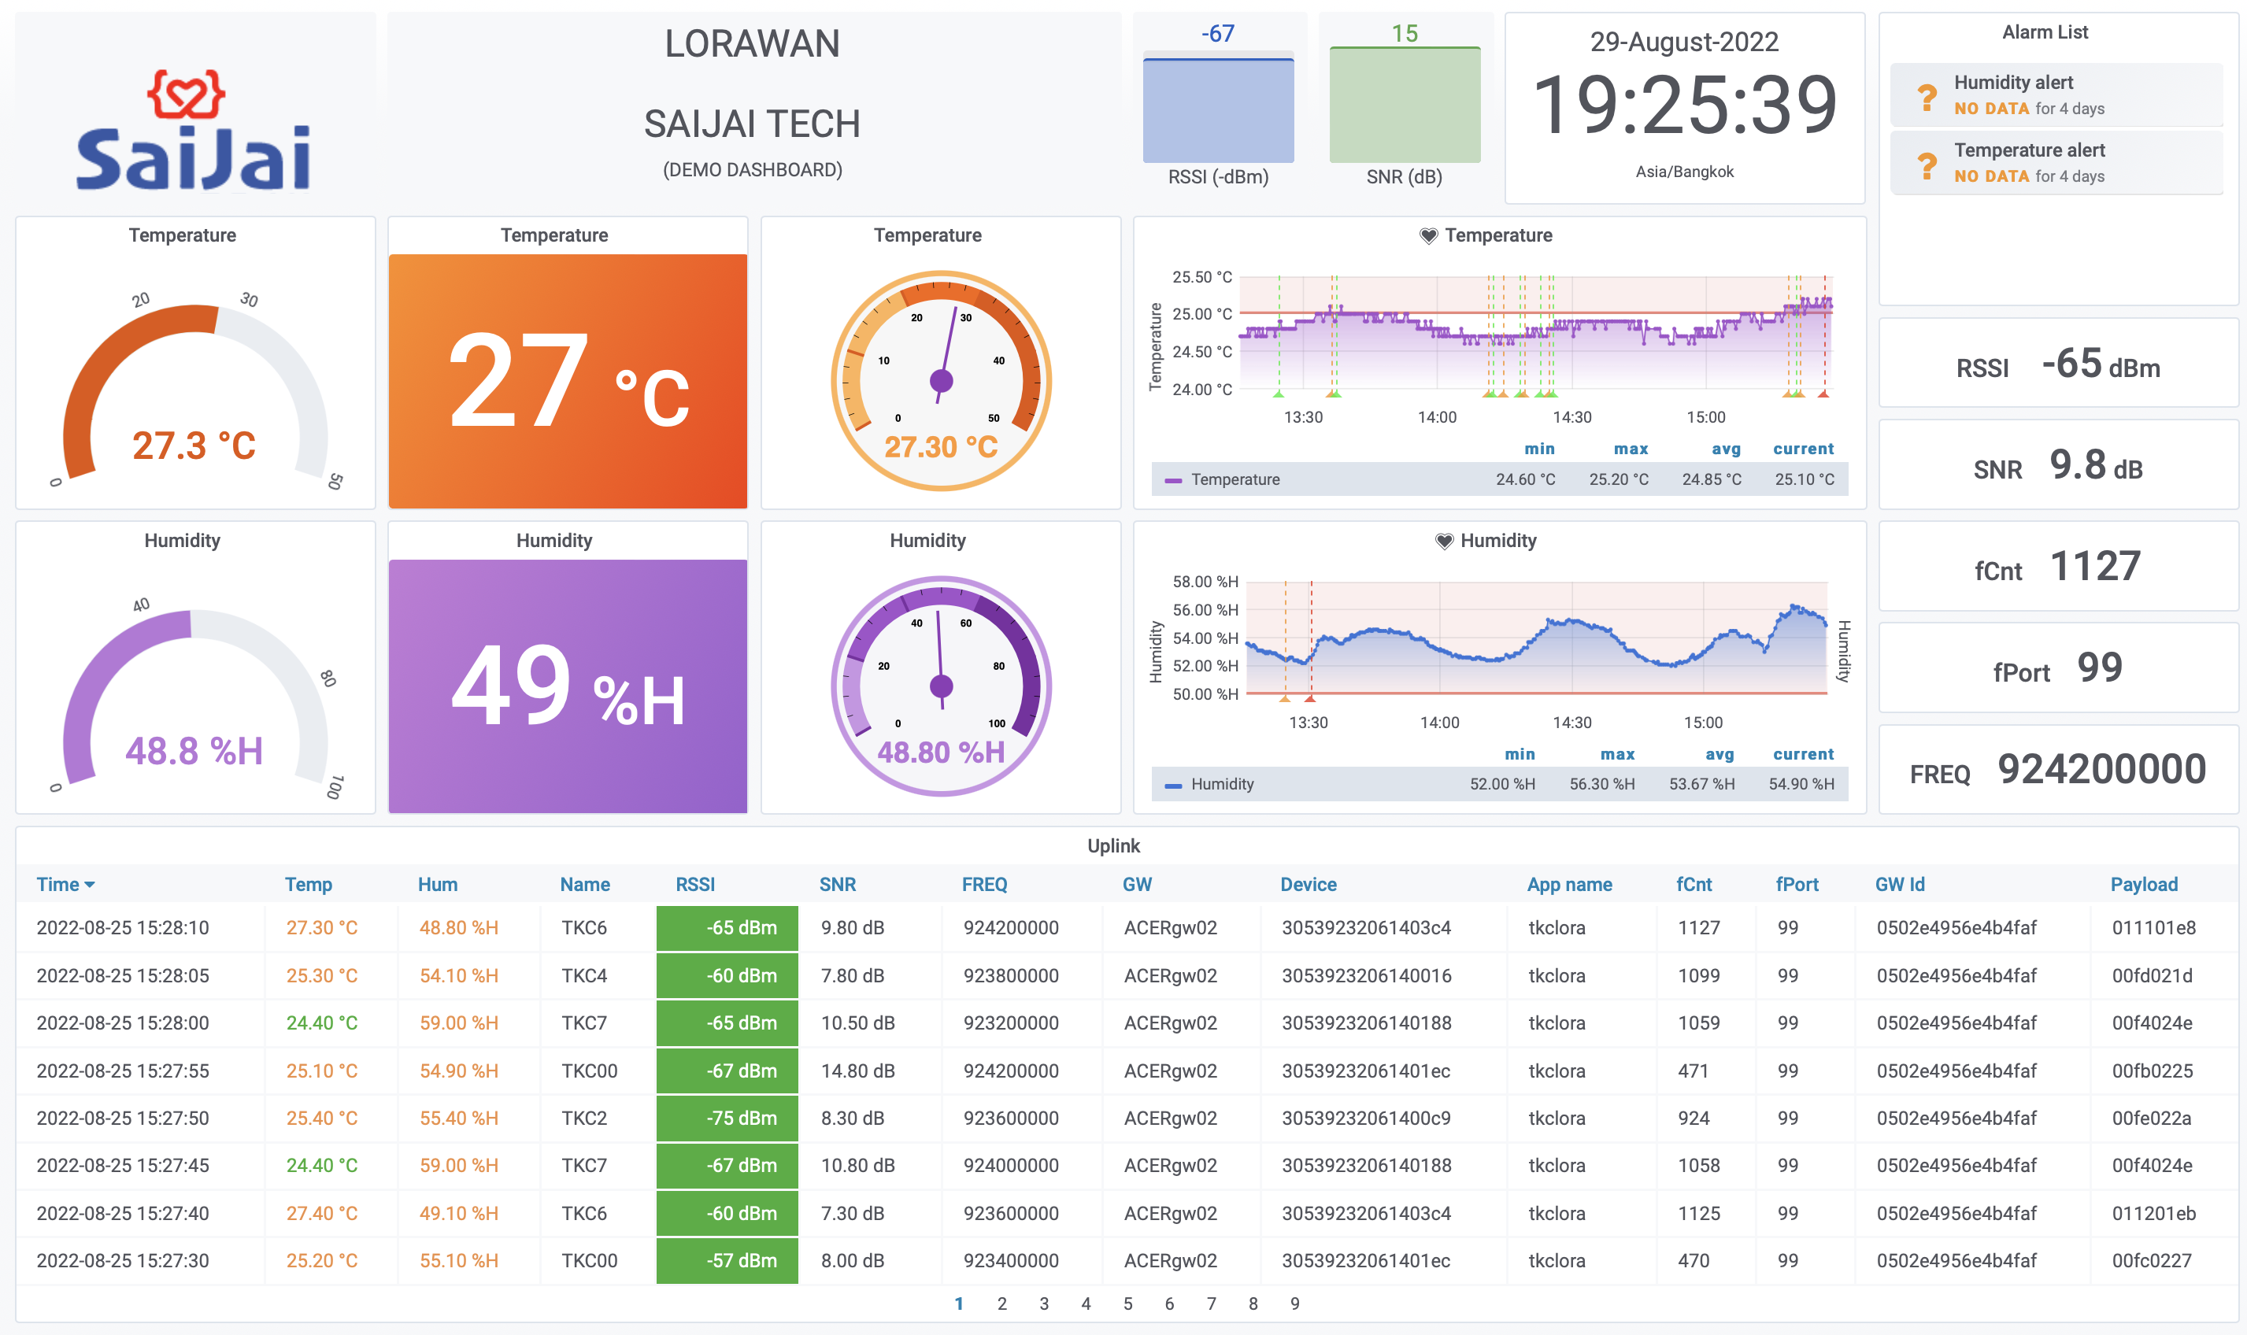Click the Humidity alert question mark icon
2247x1335 pixels.
[1926, 95]
